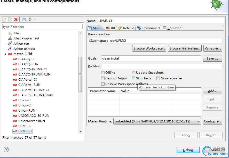
Task: Open the Maven Runtime dropdown
Action: 157,121
